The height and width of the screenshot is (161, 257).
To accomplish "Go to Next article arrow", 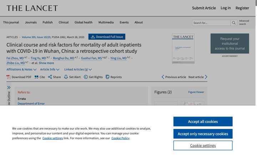I will click(206, 77).
